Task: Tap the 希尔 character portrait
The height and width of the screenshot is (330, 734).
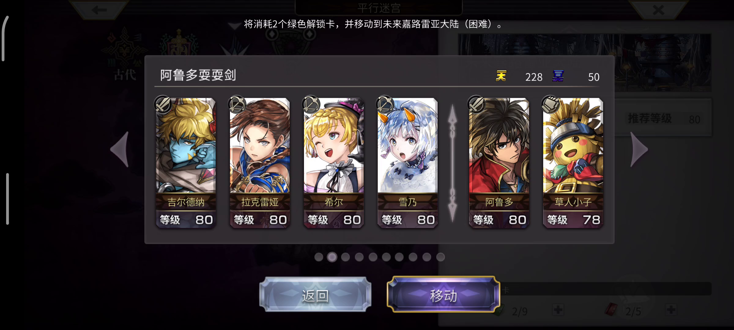Action: (334, 163)
